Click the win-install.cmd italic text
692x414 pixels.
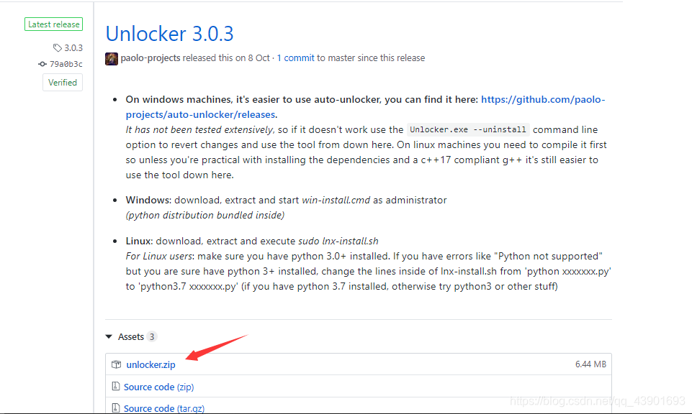coord(336,200)
